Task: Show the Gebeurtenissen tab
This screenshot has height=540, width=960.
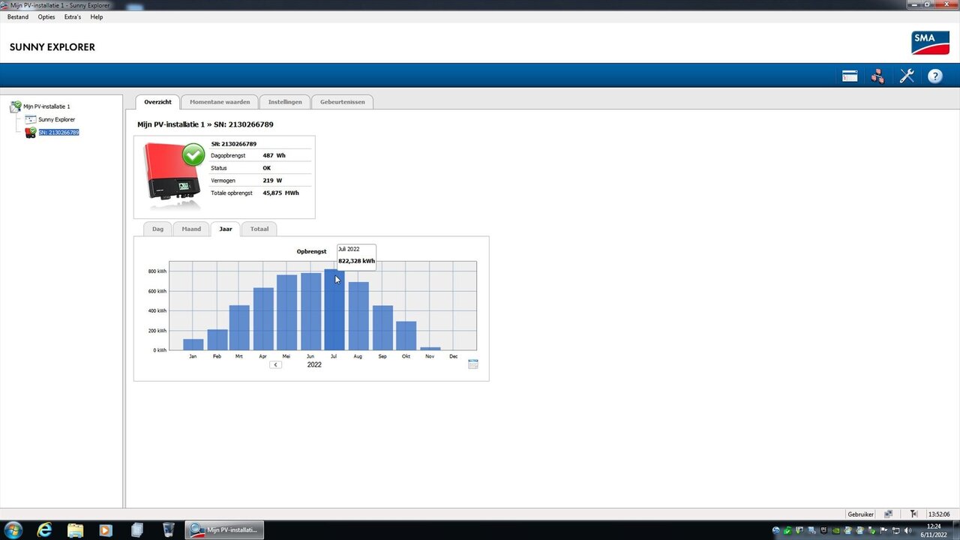Action: coord(342,102)
